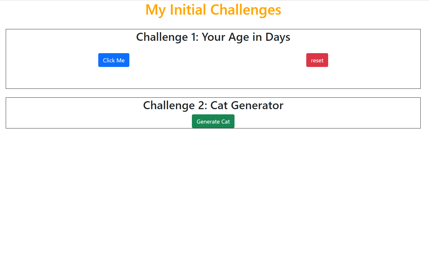Click the top border of the Challenge 1 panel
The height and width of the screenshot is (256, 429).
tap(213, 29)
